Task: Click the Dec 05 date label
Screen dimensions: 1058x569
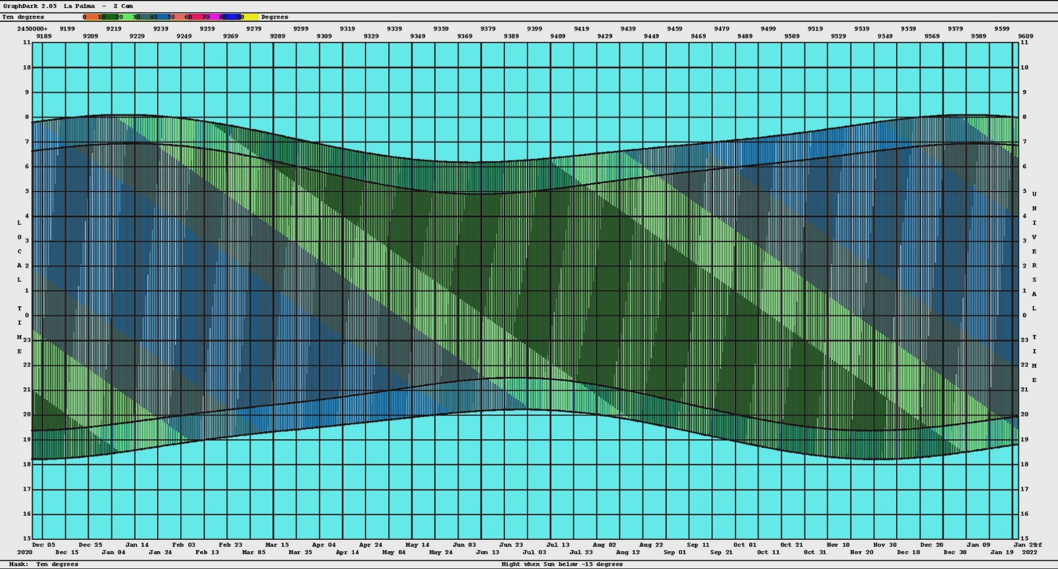Action: [x=43, y=545]
